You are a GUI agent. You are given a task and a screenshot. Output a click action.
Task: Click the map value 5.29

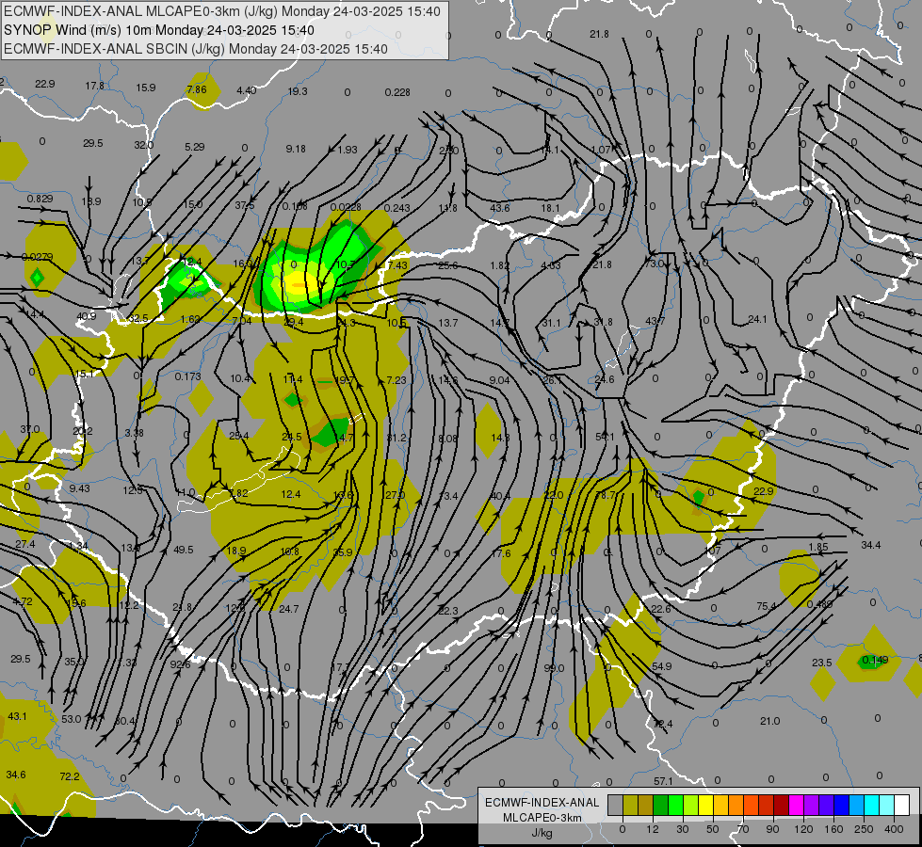tap(195, 147)
